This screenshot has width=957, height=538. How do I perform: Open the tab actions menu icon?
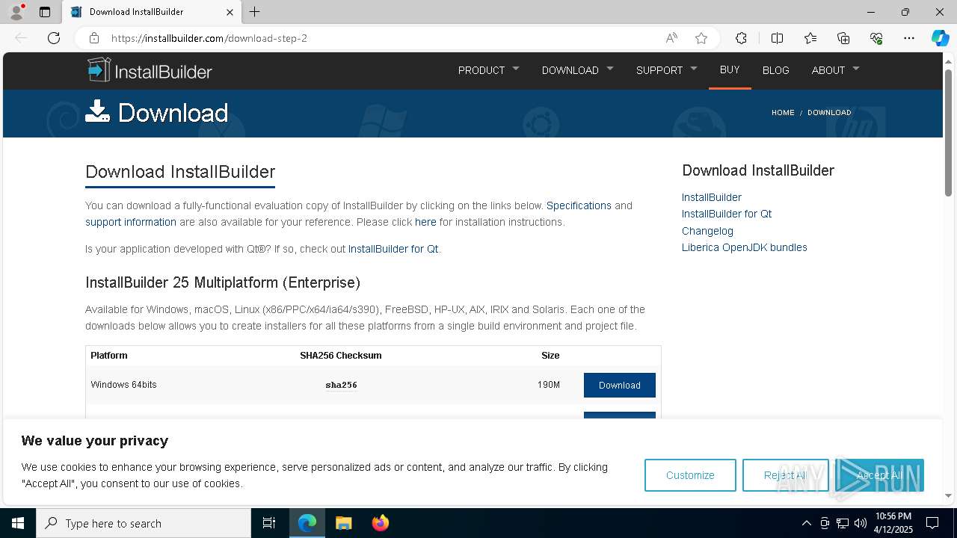(x=45, y=12)
